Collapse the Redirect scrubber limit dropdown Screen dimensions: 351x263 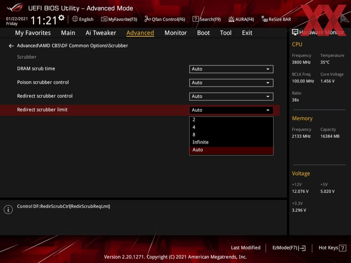tap(231, 110)
